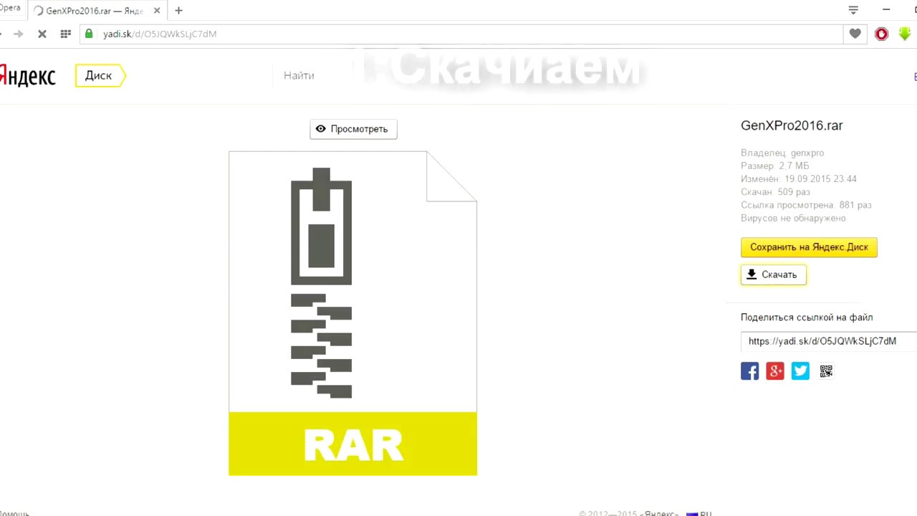The height and width of the screenshot is (516, 917).
Task: Click the RAR file thumbnail preview
Action: point(352,313)
